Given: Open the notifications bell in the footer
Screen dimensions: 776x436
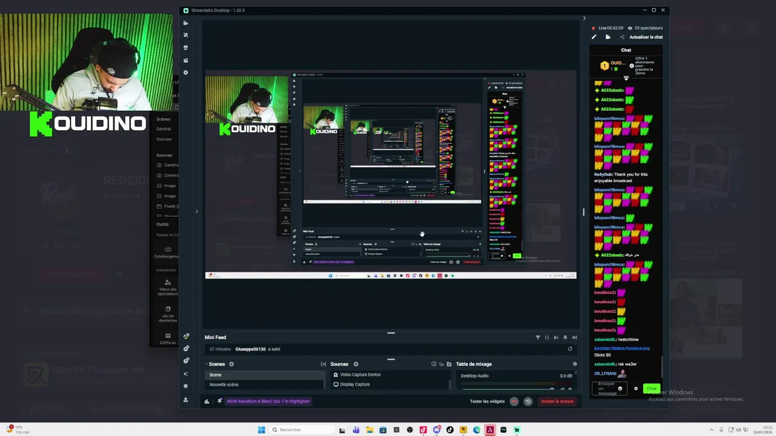Looking at the screenshot, I should 219,401.
